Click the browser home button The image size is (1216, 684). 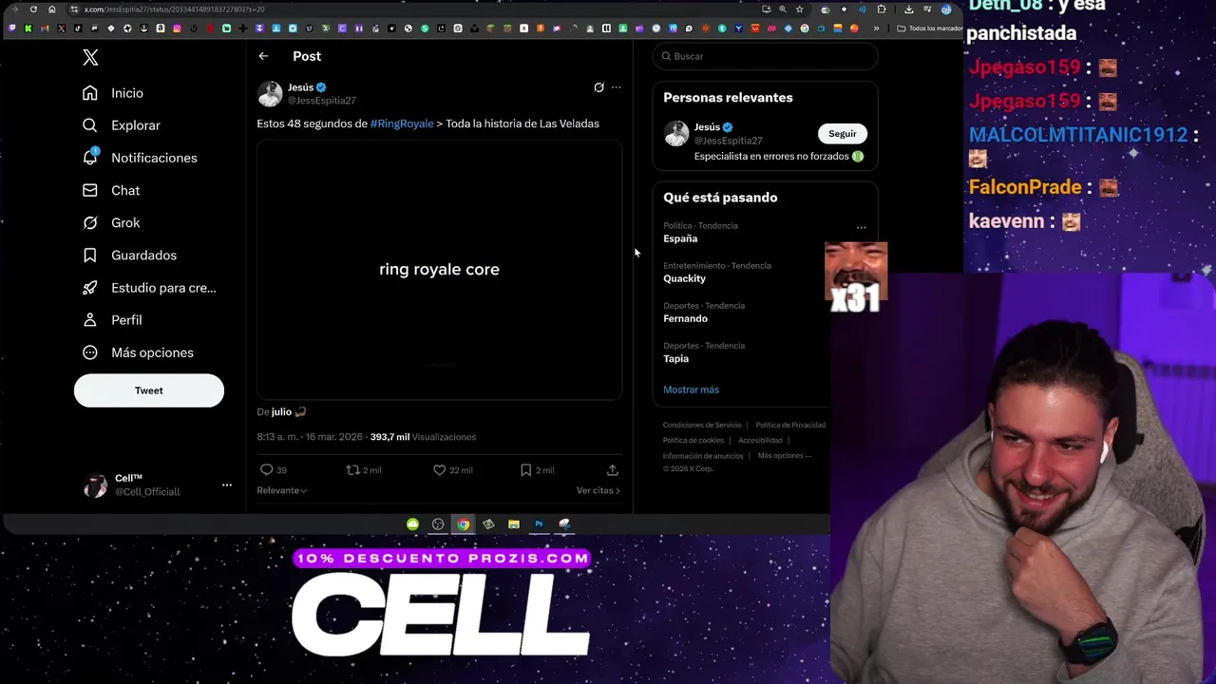51,9
